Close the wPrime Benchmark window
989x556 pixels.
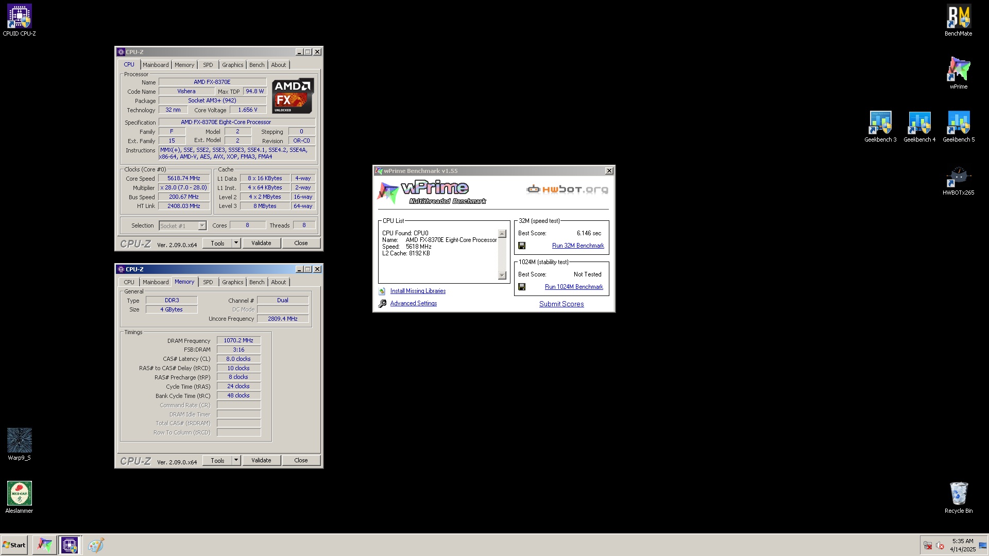coord(609,171)
